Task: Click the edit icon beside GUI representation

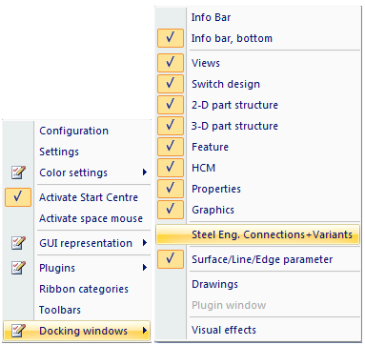Action: pos(18,243)
